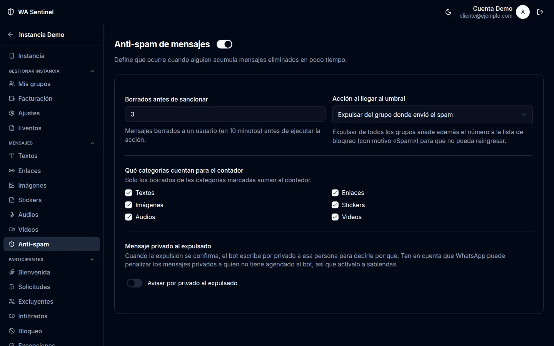Go back using arrow beside Instancia Demo
Viewport: 554px width, 346px height.
point(10,35)
